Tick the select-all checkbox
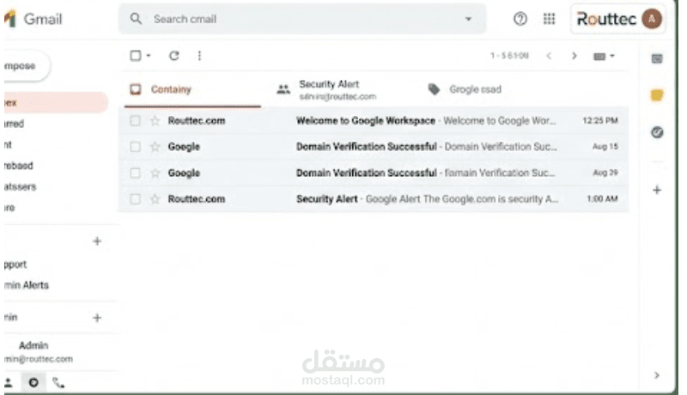 click(136, 56)
